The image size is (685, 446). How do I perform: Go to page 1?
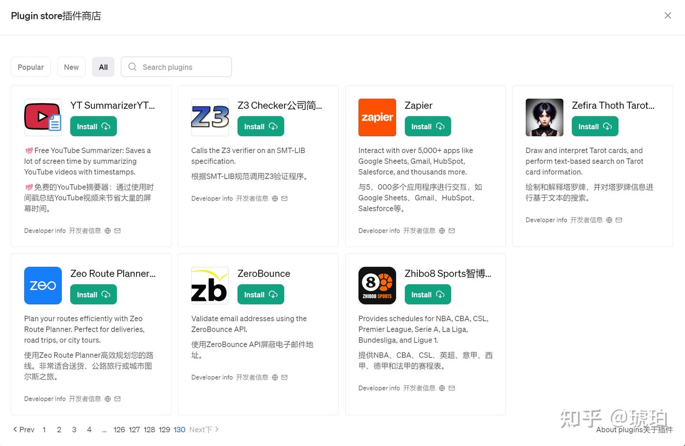[44, 429]
